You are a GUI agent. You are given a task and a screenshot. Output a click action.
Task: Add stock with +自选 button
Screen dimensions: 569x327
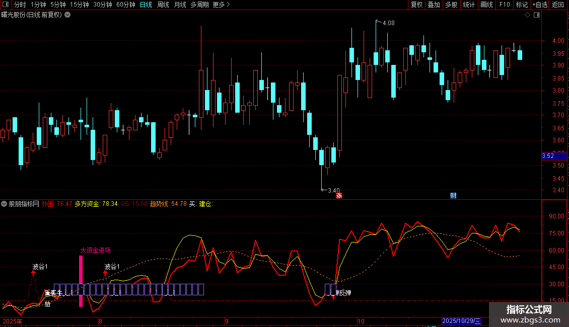540,5
